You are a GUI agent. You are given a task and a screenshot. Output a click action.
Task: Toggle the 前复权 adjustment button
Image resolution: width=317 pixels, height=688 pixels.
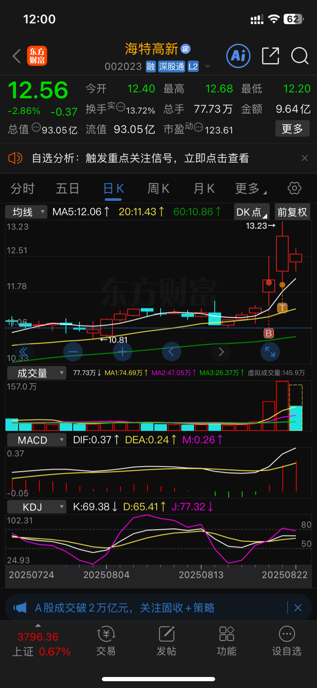[x=292, y=212]
